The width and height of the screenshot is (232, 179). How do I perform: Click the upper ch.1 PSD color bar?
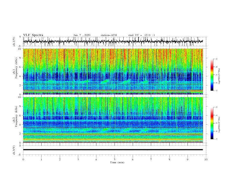(x=212, y=75)
